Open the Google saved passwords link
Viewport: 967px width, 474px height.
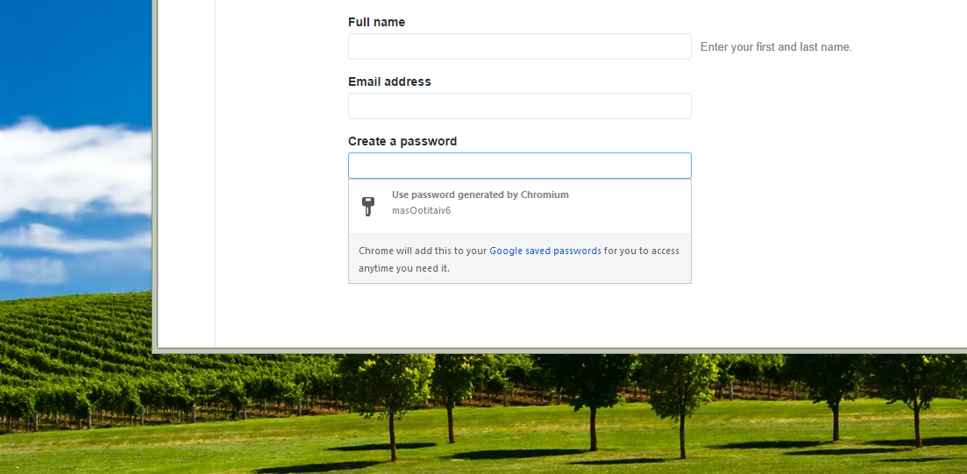[545, 251]
